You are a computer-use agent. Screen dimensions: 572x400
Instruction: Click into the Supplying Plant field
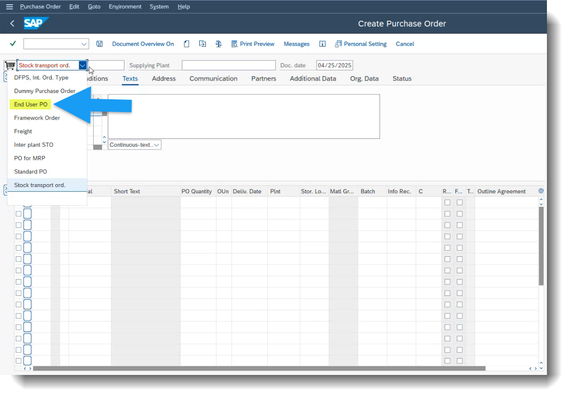click(229, 65)
